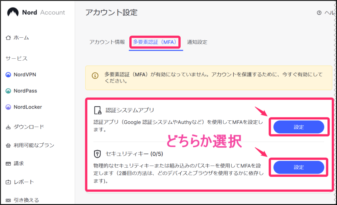337x205 pixels.
Task: Open the アカウント情報 tab
Action: (x=107, y=42)
